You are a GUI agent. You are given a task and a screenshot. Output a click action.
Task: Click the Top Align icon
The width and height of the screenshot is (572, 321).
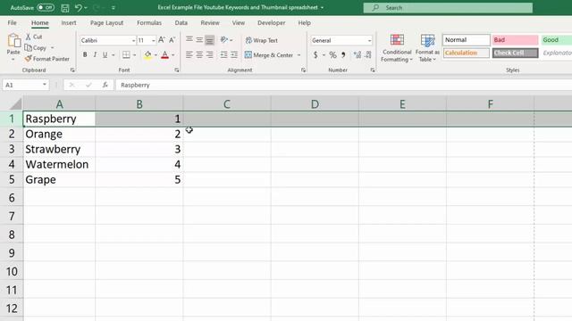pos(189,39)
